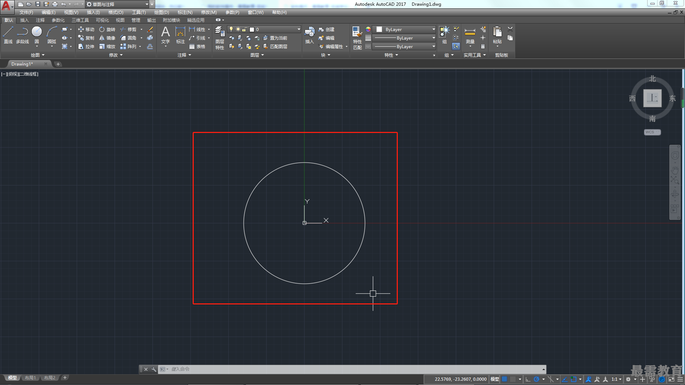Select the Polyline (多段线) tool

pos(22,35)
